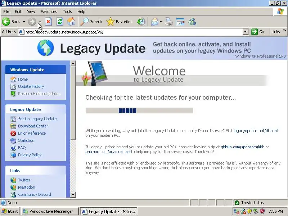This screenshot has width=288, height=216.
Task: Open the Error Reference link
Action: point(32,133)
